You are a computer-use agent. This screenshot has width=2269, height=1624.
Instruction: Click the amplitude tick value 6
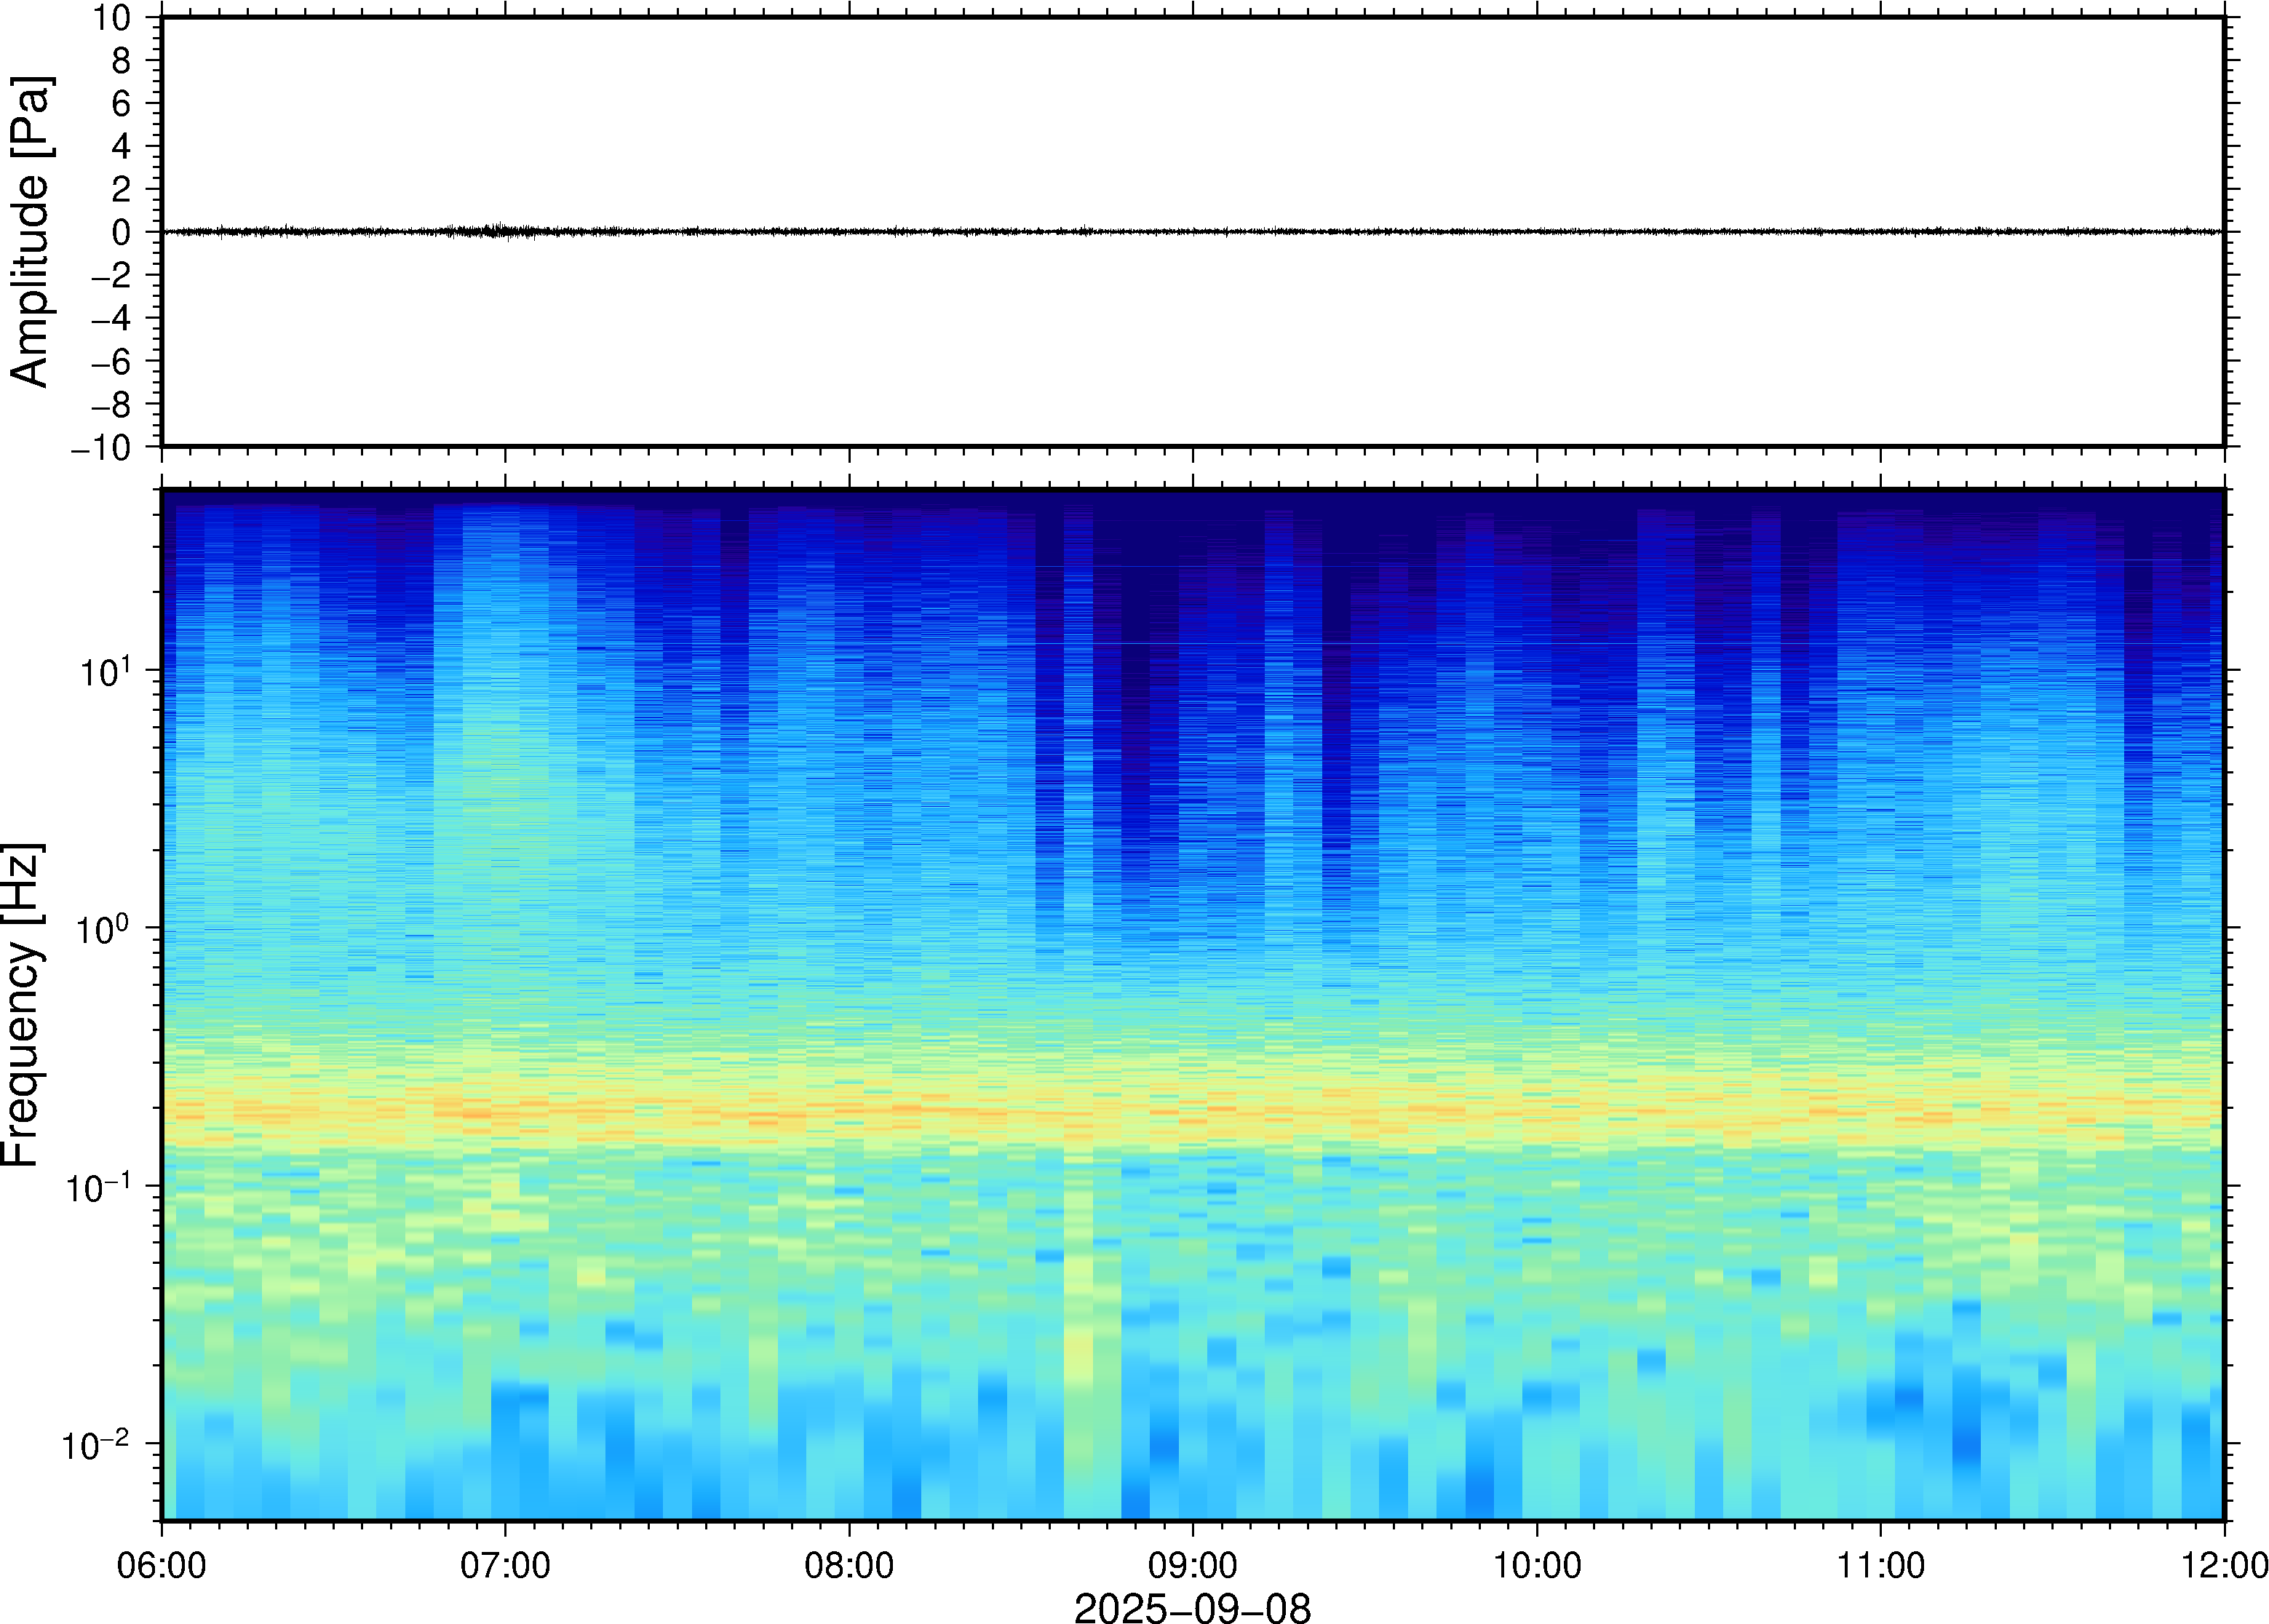point(121,103)
